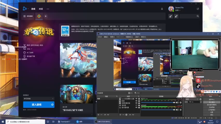The image size is (221, 124).
Task: Toggle visibility of the first source row
Action: (136, 99)
